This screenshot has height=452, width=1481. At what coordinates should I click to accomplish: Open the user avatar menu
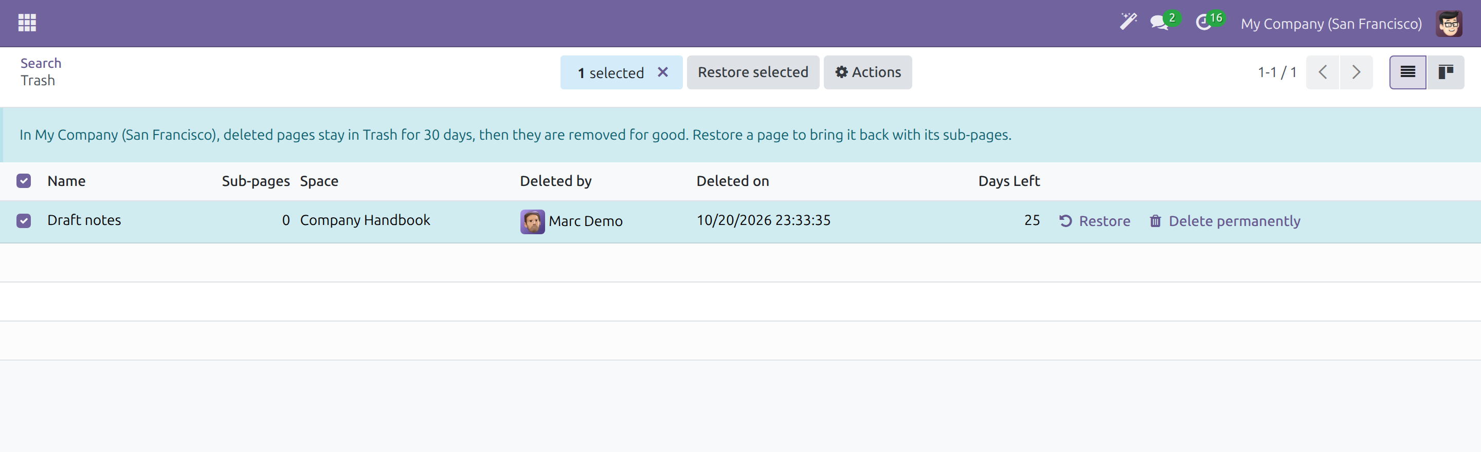coord(1449,24)
